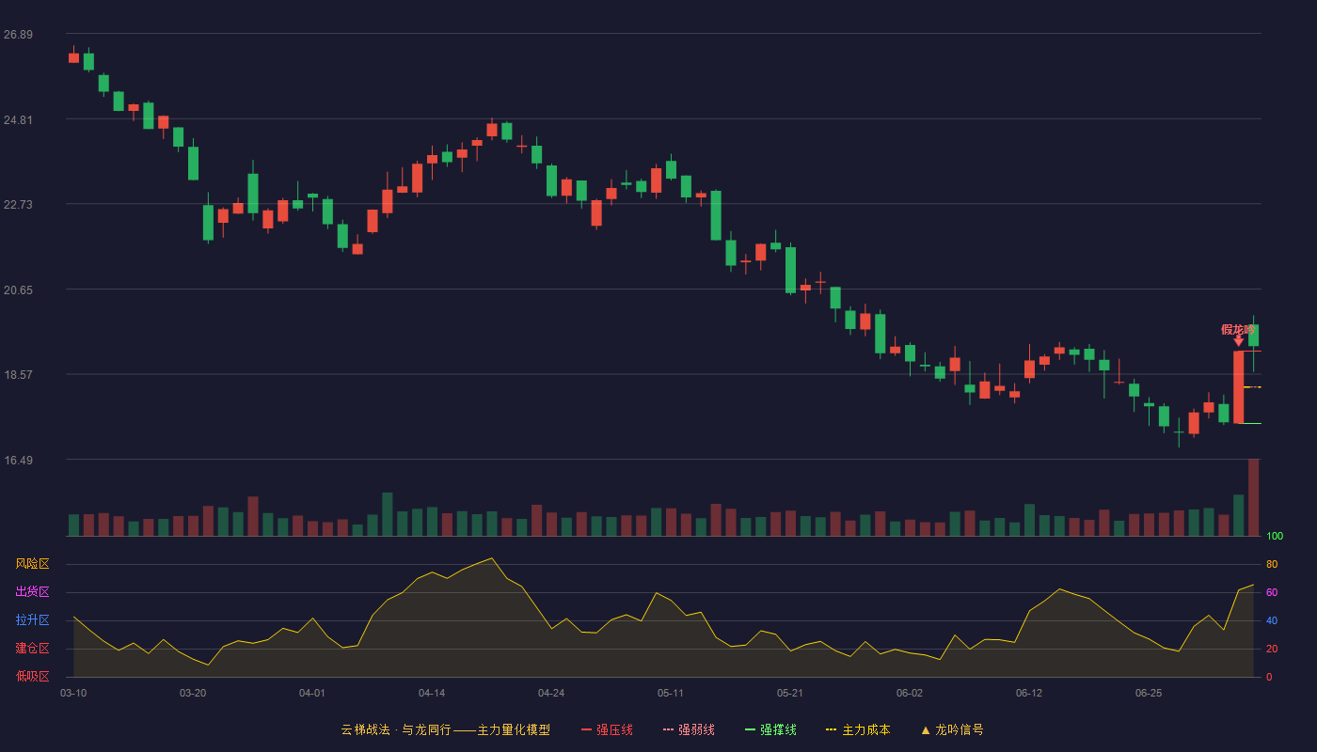This screenshot has height=752, width=1317.
Task: Click the 20.65 price axis label
Action: tap(18, 290)
